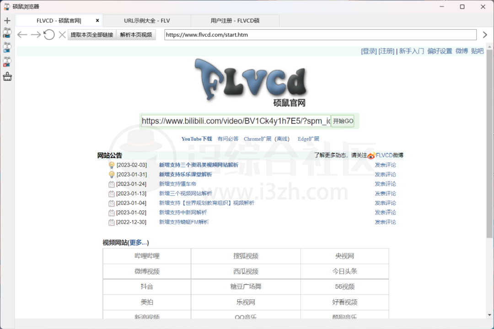Open announcement 新增支持三个资讯类视频网站解析
The width and height of the screenshot is (494, 329).
tap(199, 165)
